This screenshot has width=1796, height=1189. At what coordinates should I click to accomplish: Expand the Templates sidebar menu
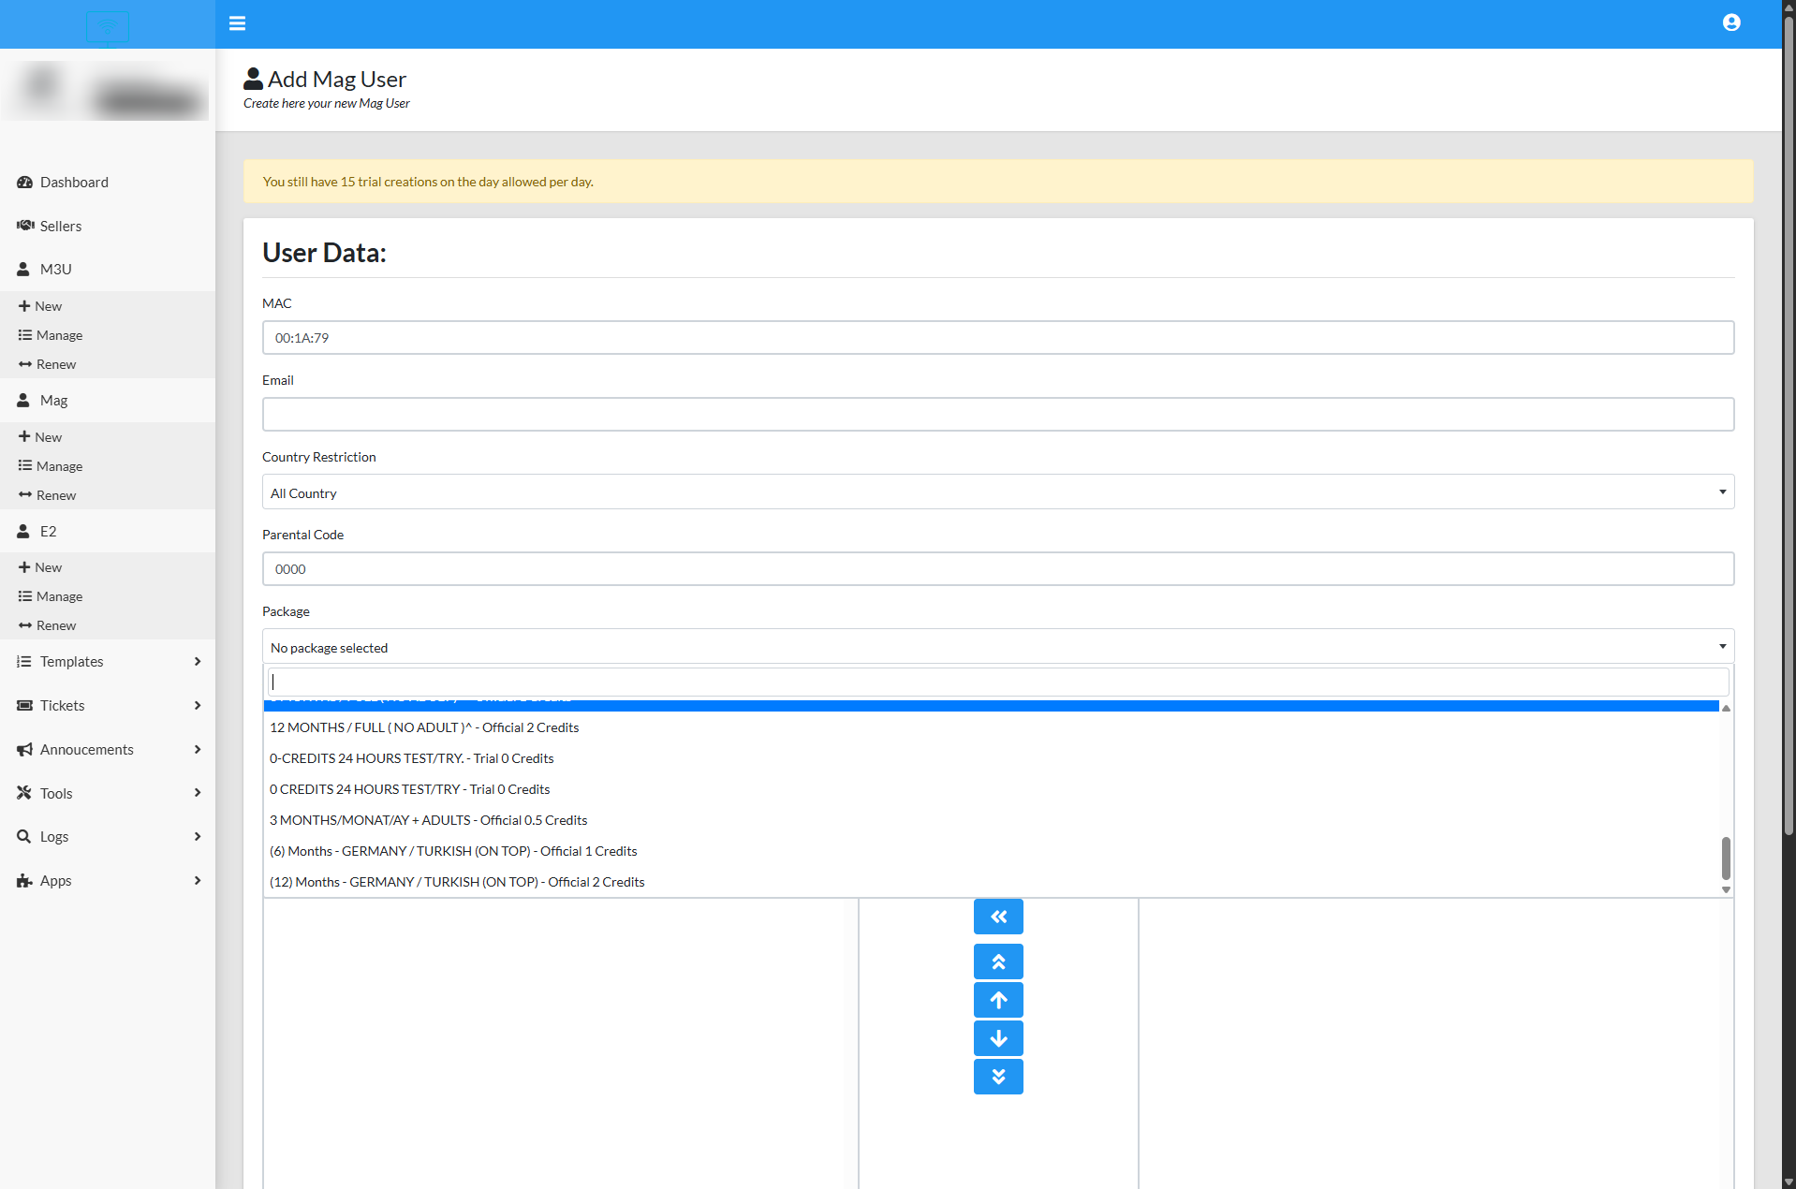point(108,662)
